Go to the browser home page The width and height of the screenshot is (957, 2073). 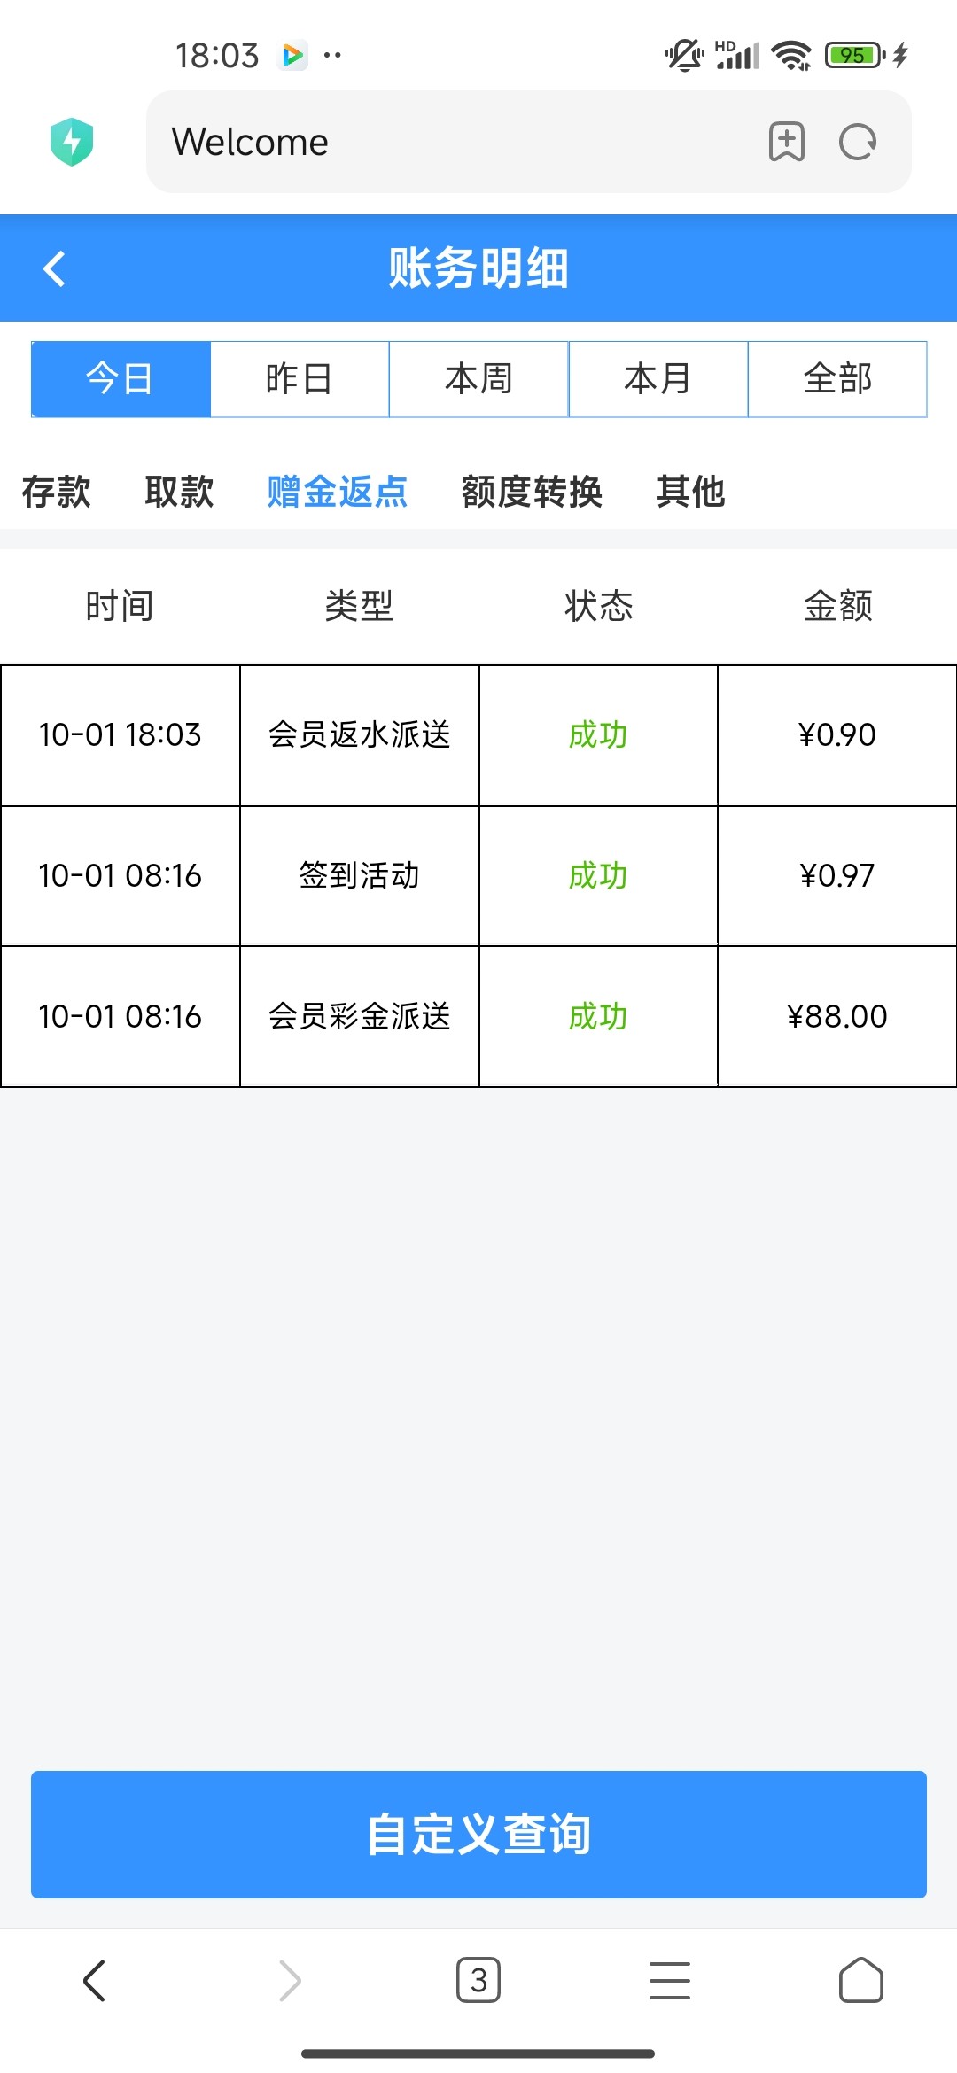[x=860, y=1980]
